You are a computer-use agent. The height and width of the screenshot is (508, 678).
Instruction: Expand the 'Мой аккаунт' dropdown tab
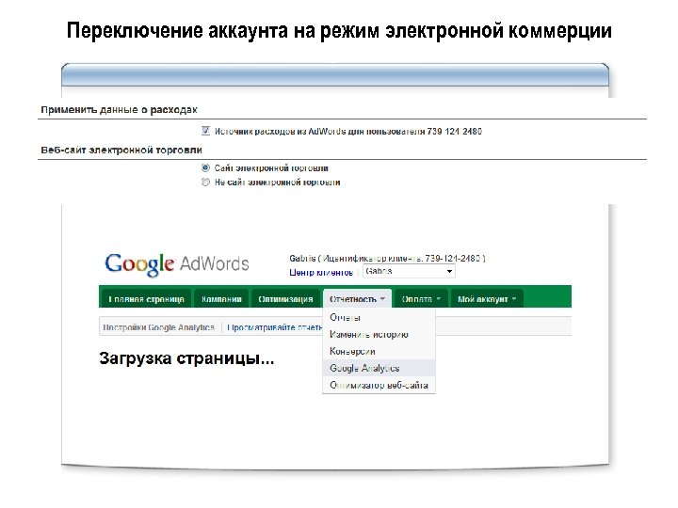487,299
